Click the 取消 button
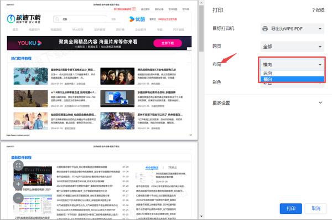Screen dimensions: 332x220 click(x=316, y=208)
